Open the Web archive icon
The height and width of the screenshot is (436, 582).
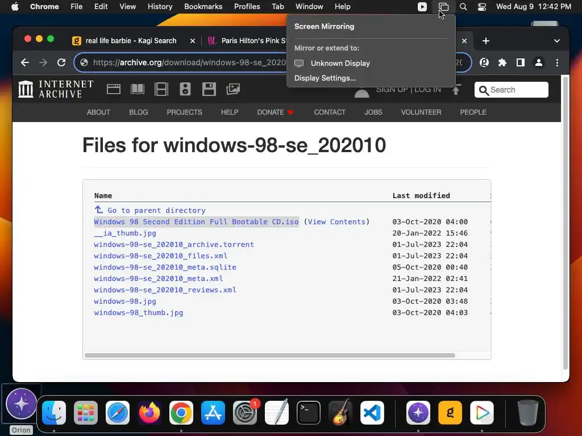tap(114, 89)
